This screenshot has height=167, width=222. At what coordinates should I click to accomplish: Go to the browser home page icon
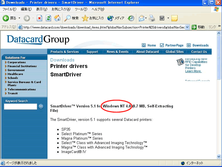click(x=57, y=18)
